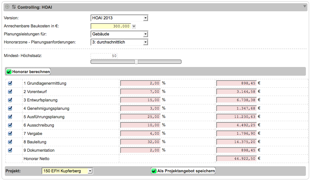
Task: Click the Dokumentation percent field in row 9
Action: 140,150
